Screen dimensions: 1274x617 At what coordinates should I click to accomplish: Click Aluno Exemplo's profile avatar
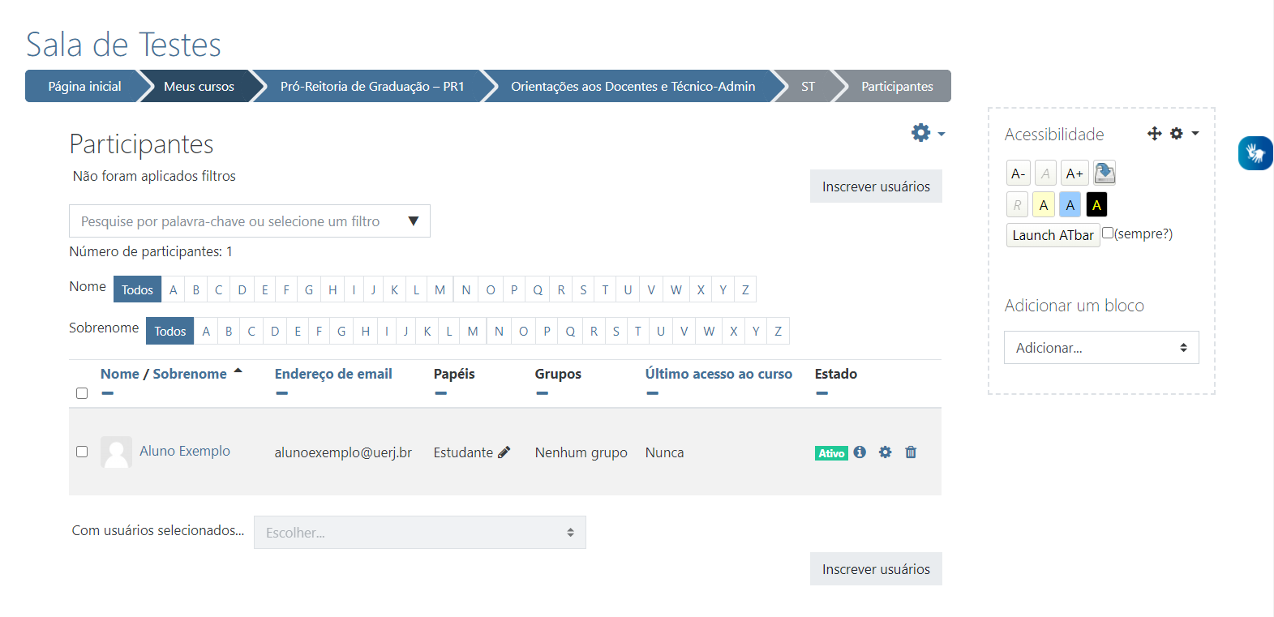point(116,452)
